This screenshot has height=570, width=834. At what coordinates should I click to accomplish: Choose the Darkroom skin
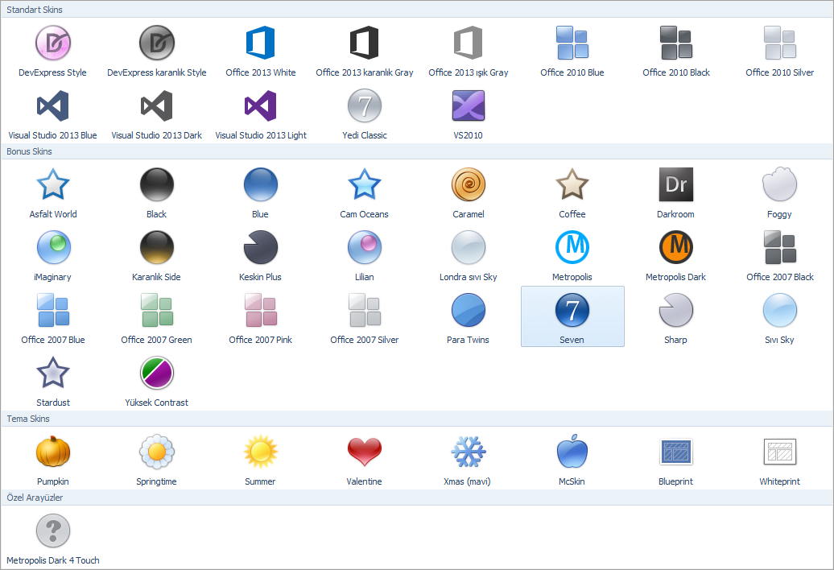click(x=676, y=192)
